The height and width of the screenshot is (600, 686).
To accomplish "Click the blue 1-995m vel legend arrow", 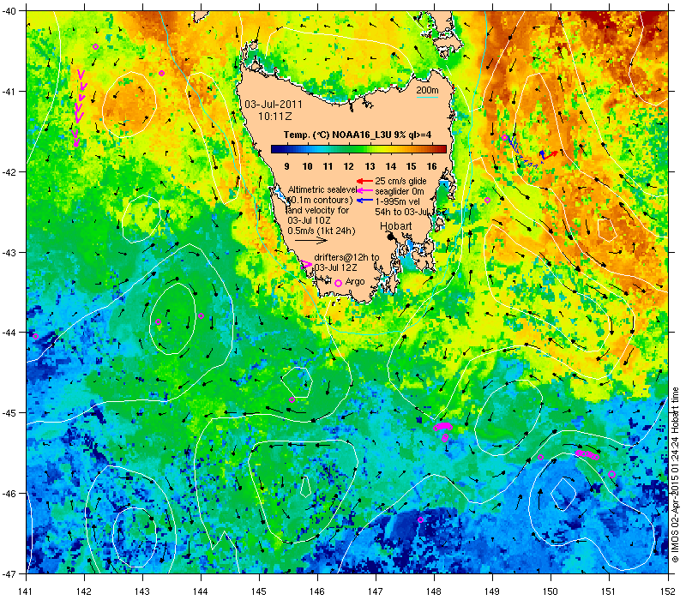I will tap(364, 201).
